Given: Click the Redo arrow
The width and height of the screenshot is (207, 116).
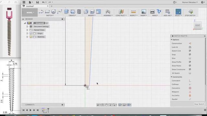Looking at the screenshot, I should (49, 2).
